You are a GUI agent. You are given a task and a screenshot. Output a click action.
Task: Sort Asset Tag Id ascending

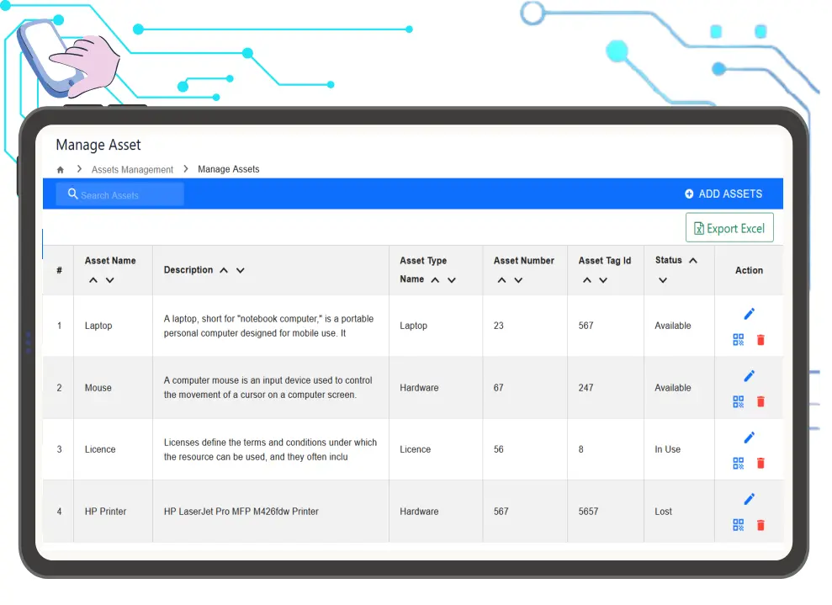click(587, 279)
